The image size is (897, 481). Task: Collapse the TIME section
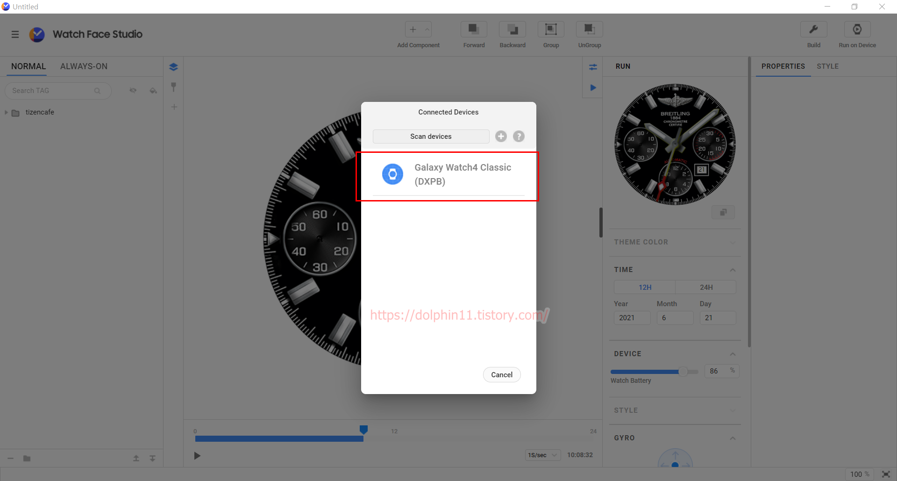click(x=733, y=270)
